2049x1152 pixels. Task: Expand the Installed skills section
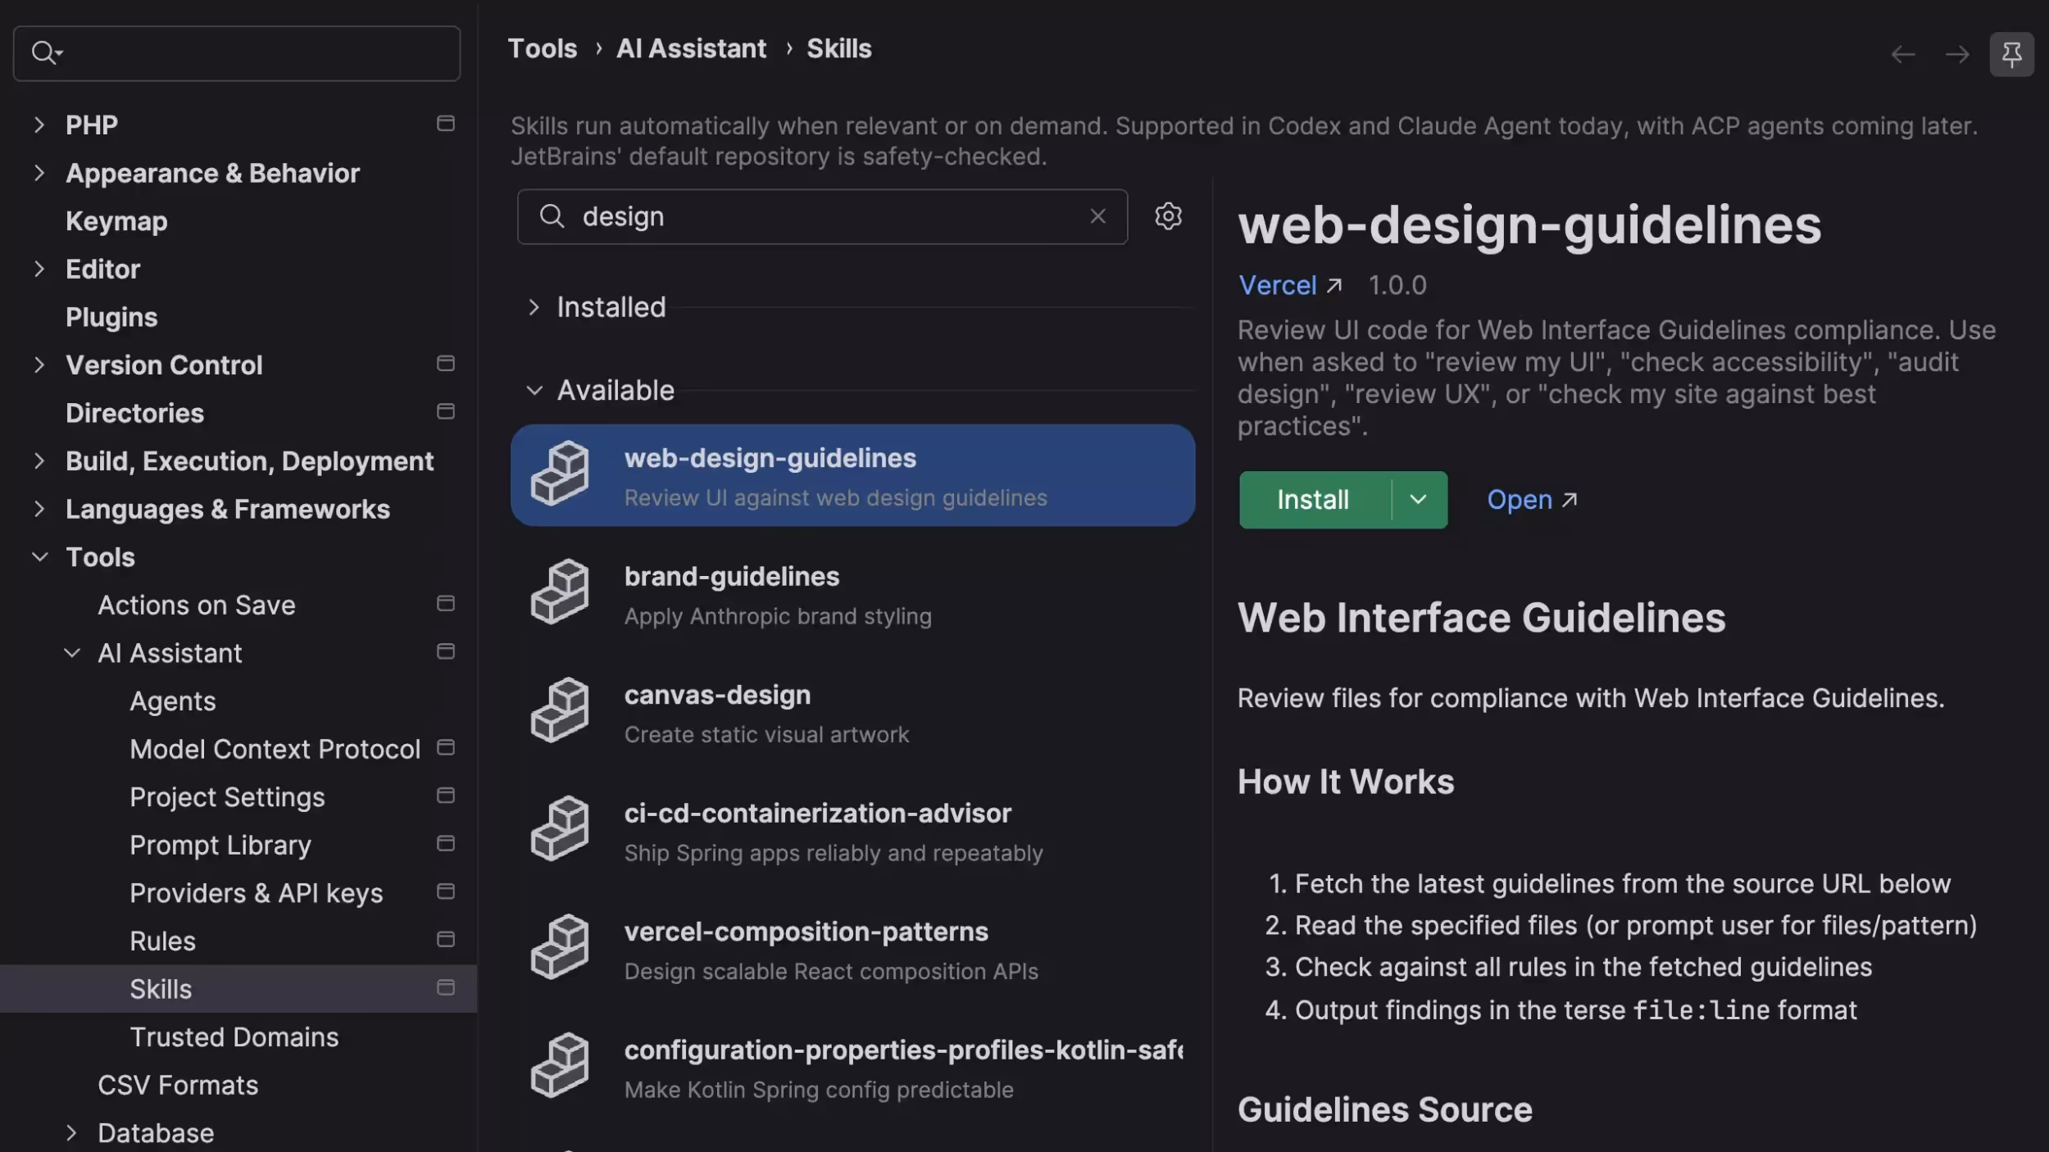534,307
